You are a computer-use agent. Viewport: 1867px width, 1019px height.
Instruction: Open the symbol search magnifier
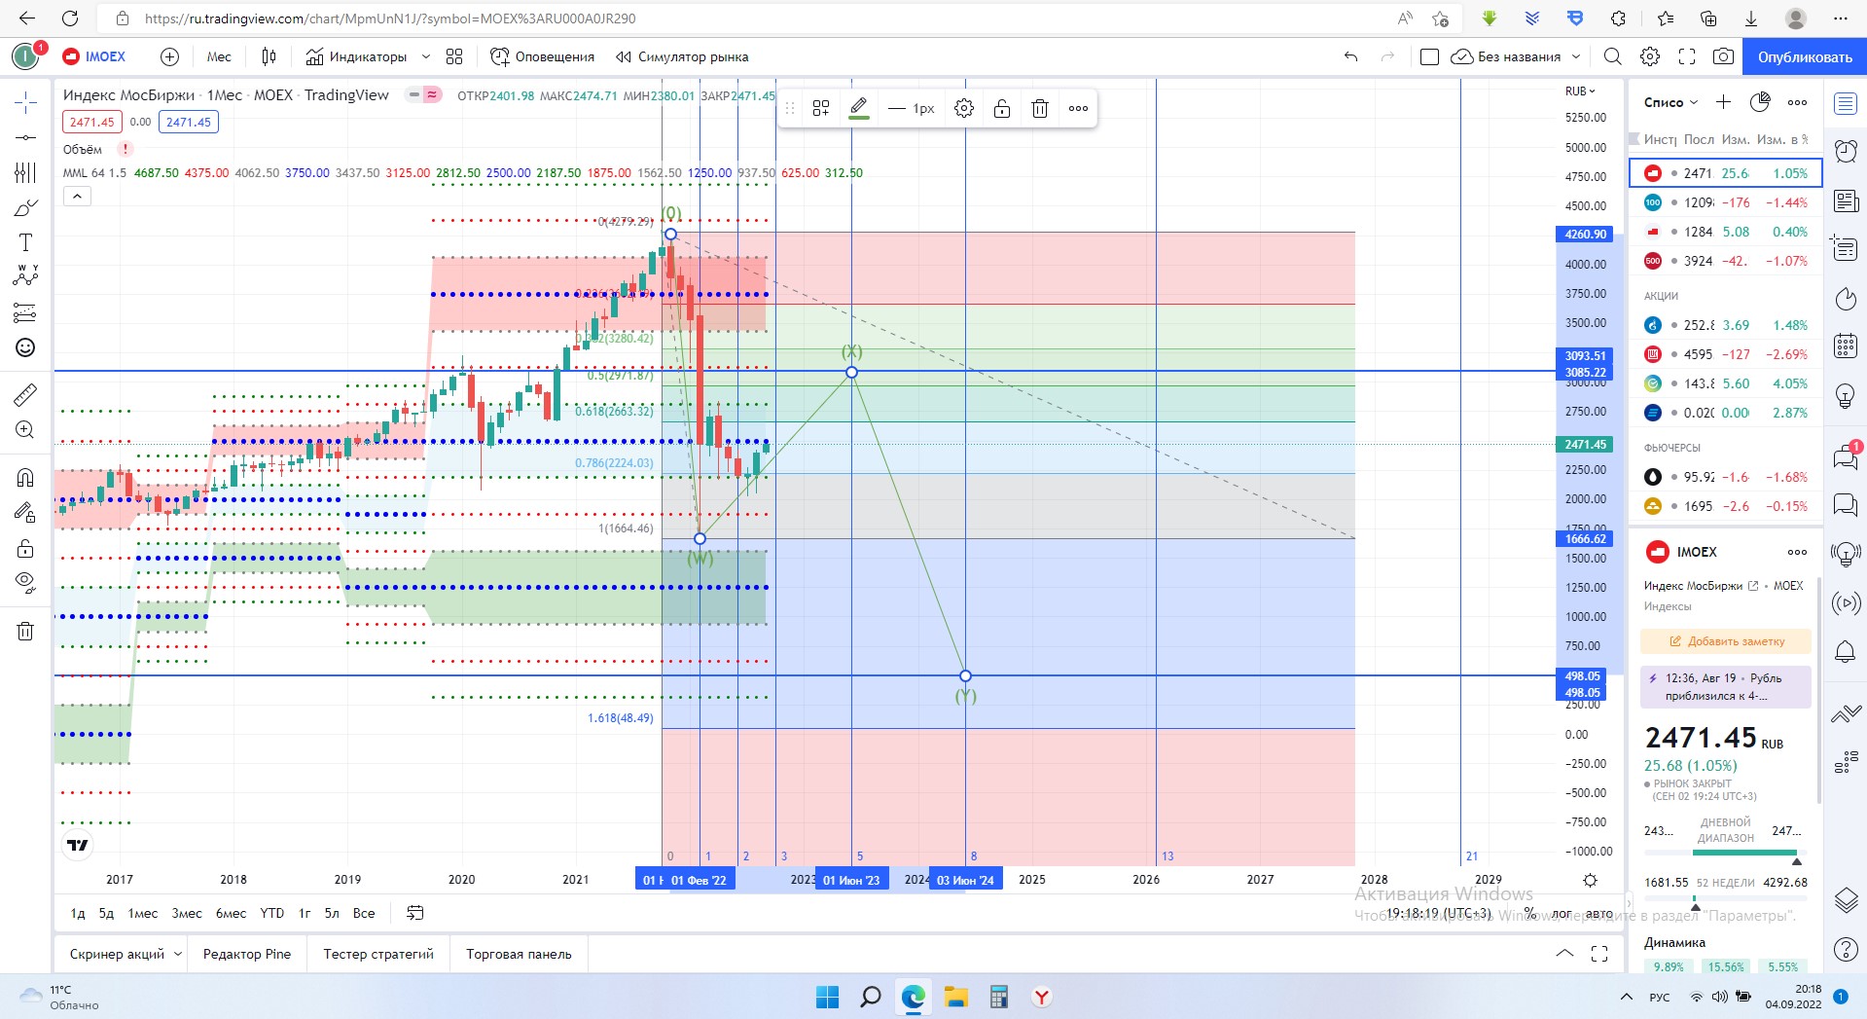[x=1612, y=56]
